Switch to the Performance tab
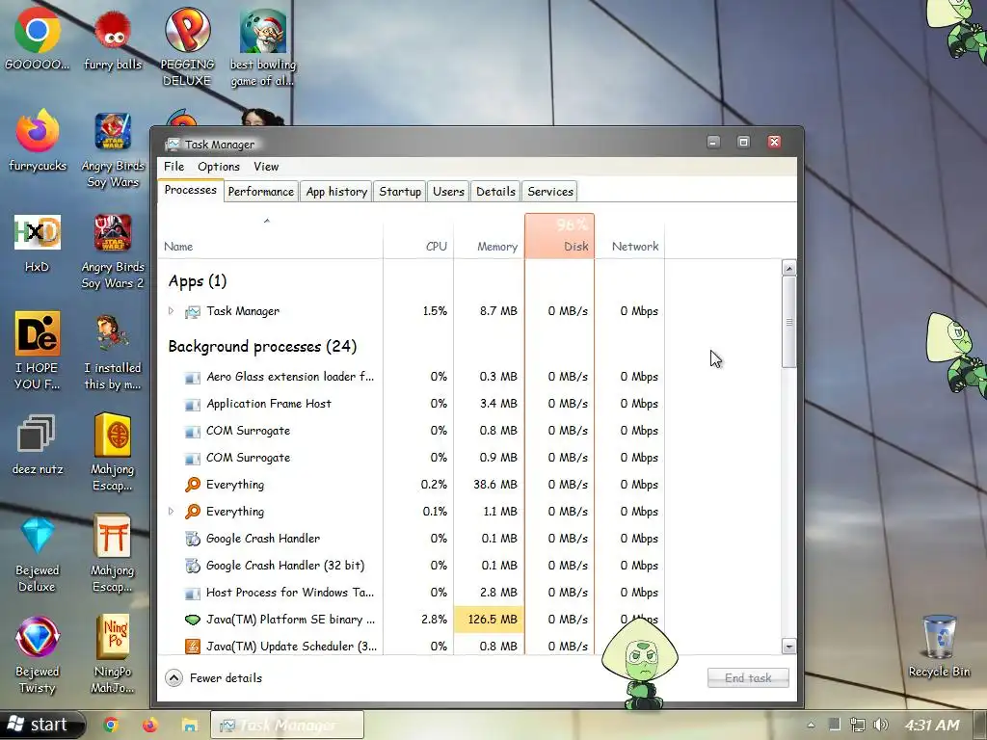Screen dimensions: 987x740 tap(260, 192)
